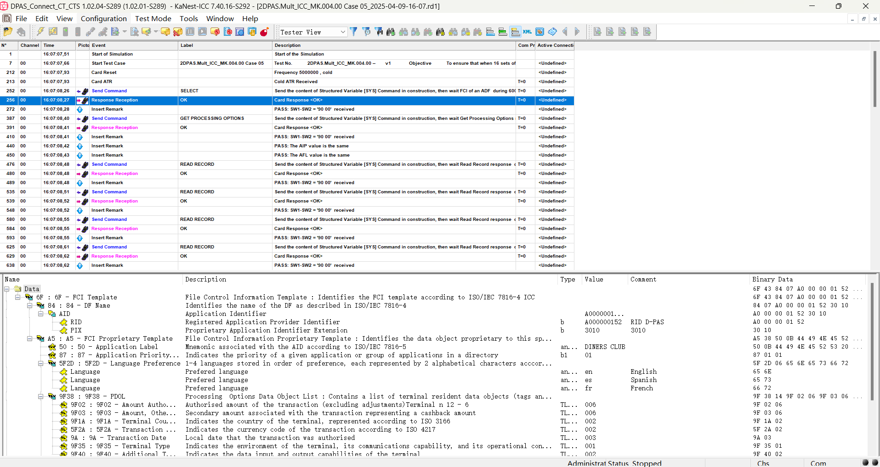Click the Description column header

point(287,45)
